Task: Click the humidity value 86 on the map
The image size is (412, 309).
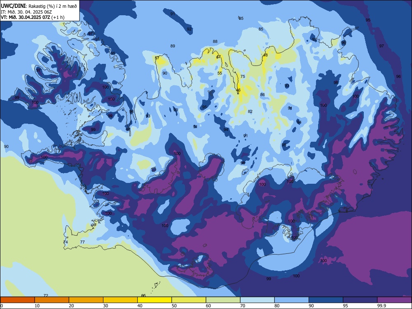Action: 262,95
